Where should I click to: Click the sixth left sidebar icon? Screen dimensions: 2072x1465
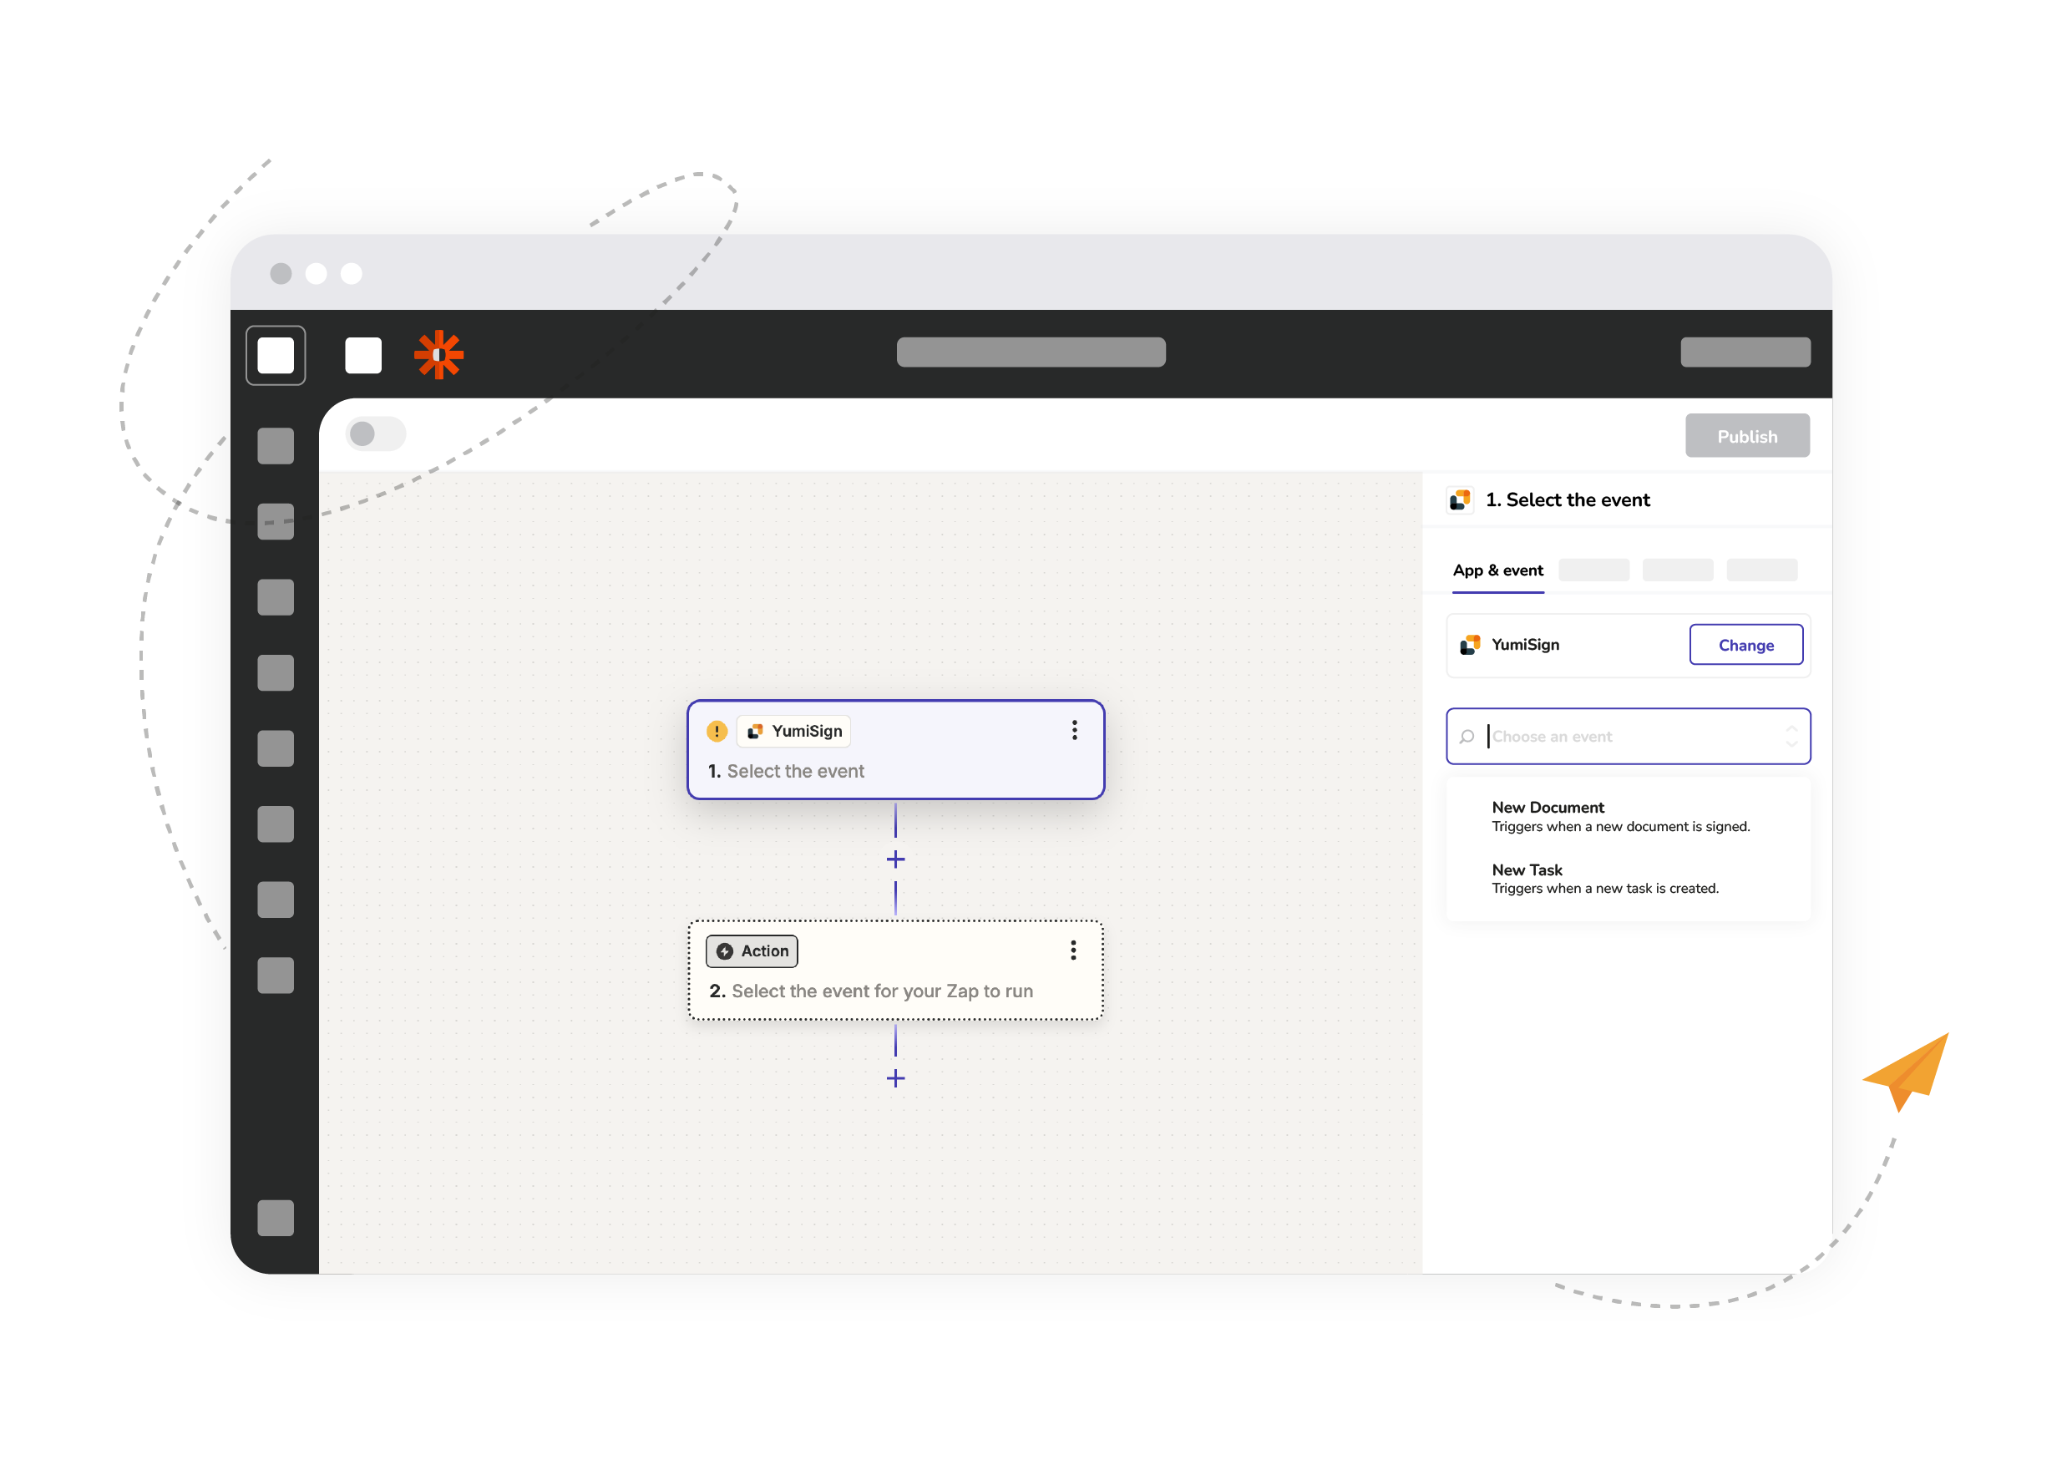pyautogui.click(x=276, y=824)
